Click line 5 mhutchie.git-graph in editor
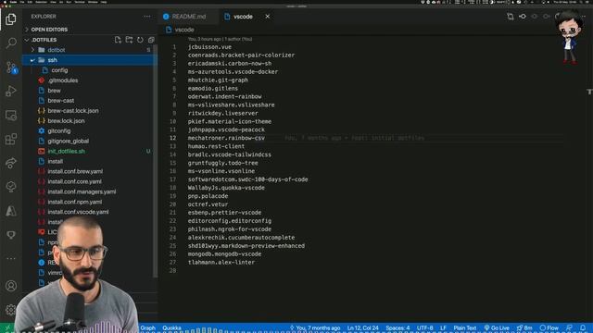Image resolution: width=593 pixels, height=333 pixels. point(218,80)
